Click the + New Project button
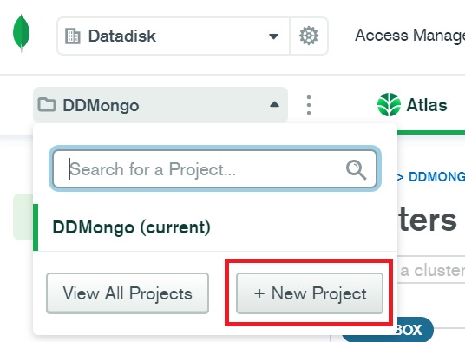The image size is (465, 342). [x=310, y=293]
